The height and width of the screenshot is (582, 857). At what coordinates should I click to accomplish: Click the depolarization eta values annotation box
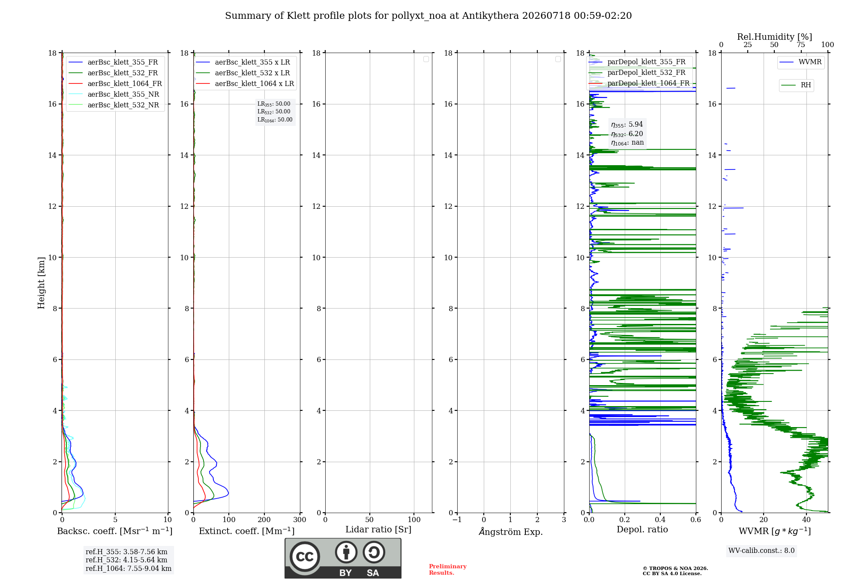pos(627,134)
